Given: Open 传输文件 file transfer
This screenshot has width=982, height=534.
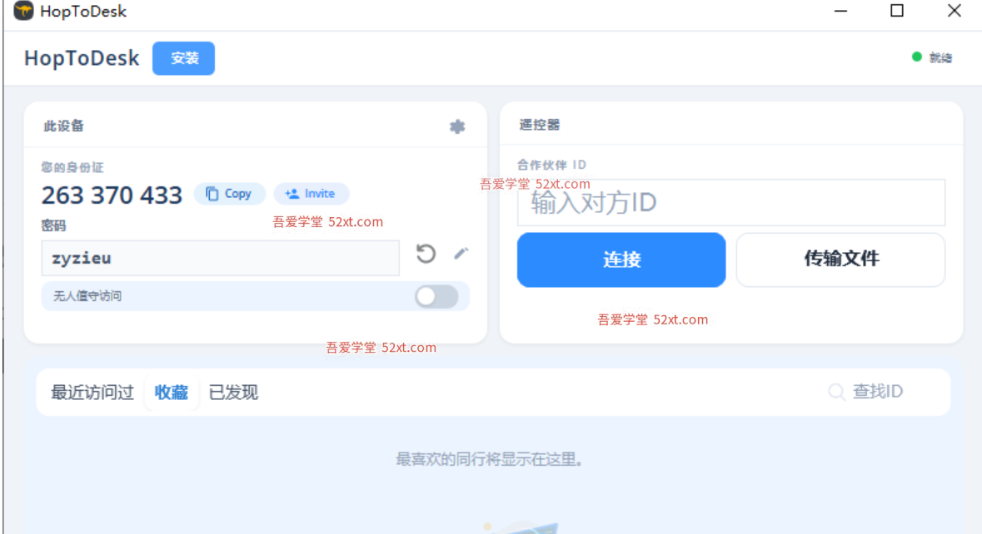Looking at the screenshot, I should [840, 260].
